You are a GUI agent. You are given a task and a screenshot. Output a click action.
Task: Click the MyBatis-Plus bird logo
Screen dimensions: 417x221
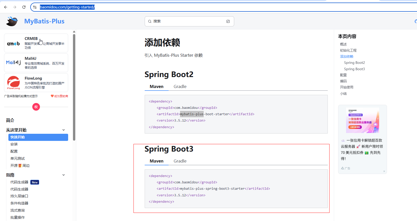(x=12, y=21)
